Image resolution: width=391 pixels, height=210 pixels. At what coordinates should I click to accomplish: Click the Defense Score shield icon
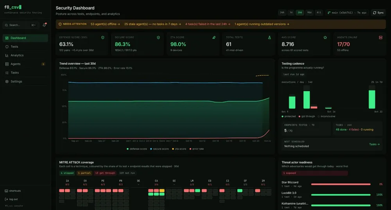pyautogui.click(x=103, y=37)
